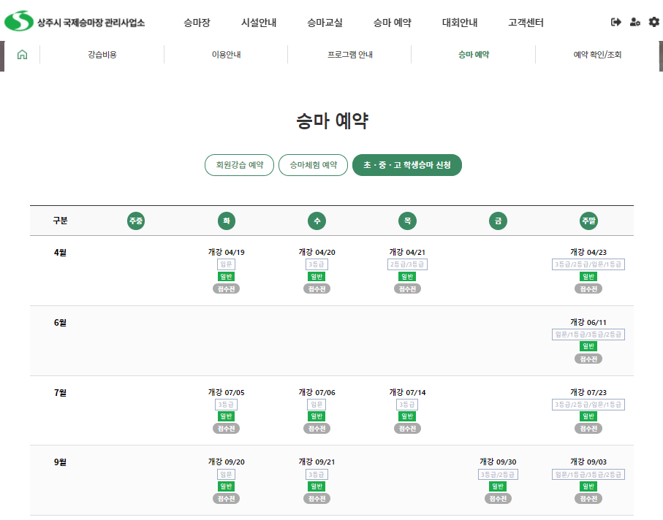The width and height of the screenshot is (663, 520).
Task: Click green 일반 tag under 개강 07/06
Action: [x=317, y=416]
